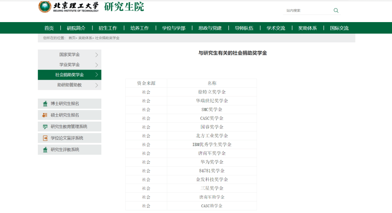Expand the 学业奖学金 sidebar category arrow
Image resolution: width=392 pixels, height=213 pixels.
tap(97, 64)
